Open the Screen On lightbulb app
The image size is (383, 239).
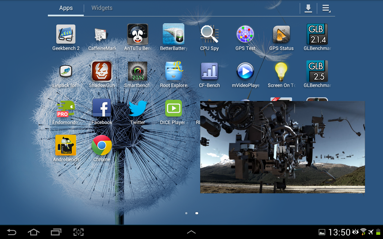click(281, 75)
